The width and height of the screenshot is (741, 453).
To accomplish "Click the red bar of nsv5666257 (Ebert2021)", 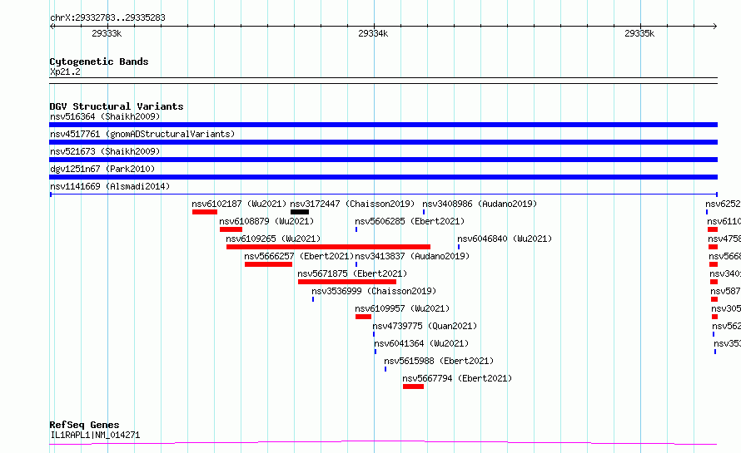I will pos(268,264).
